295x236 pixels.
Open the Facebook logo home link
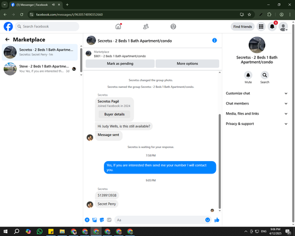(x=8, y=27)
